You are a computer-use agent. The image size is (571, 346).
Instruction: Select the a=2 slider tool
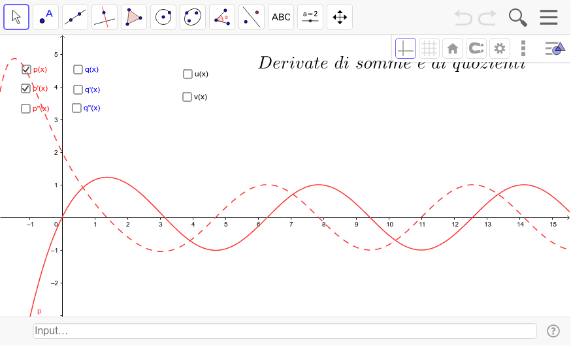(x=310, y=17)
